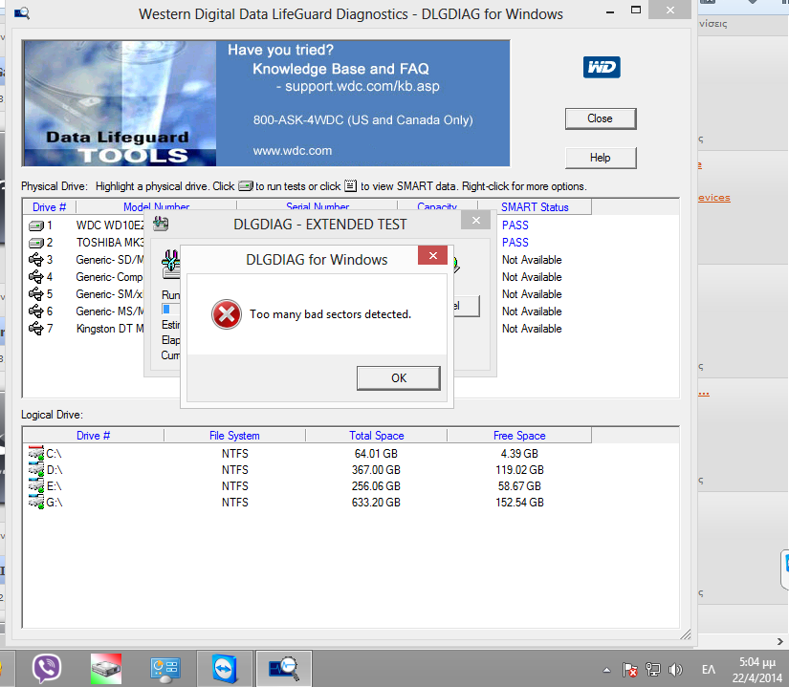The width and height of the screenshot is (789, 687).
Task: Click the evices link in background window
Action: tap(714, 198)
